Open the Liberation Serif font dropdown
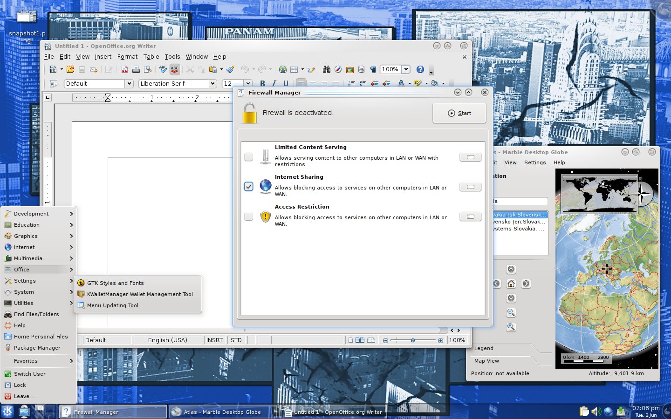Viewport: 671px width, 419px height. coord(212,83)
